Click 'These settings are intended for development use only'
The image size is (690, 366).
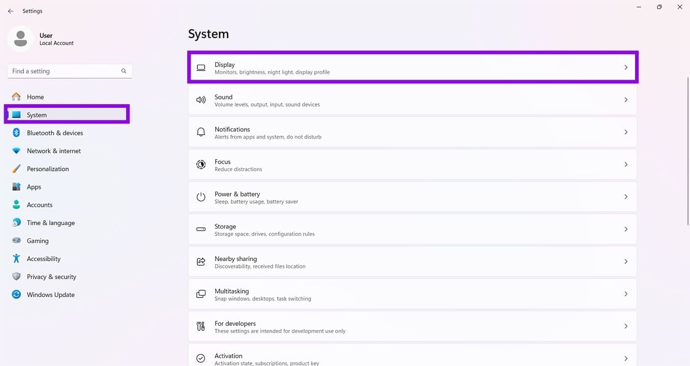pos(280,331)
